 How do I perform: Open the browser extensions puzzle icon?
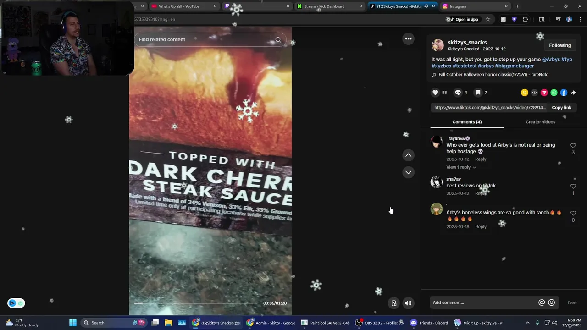[526, 19]
